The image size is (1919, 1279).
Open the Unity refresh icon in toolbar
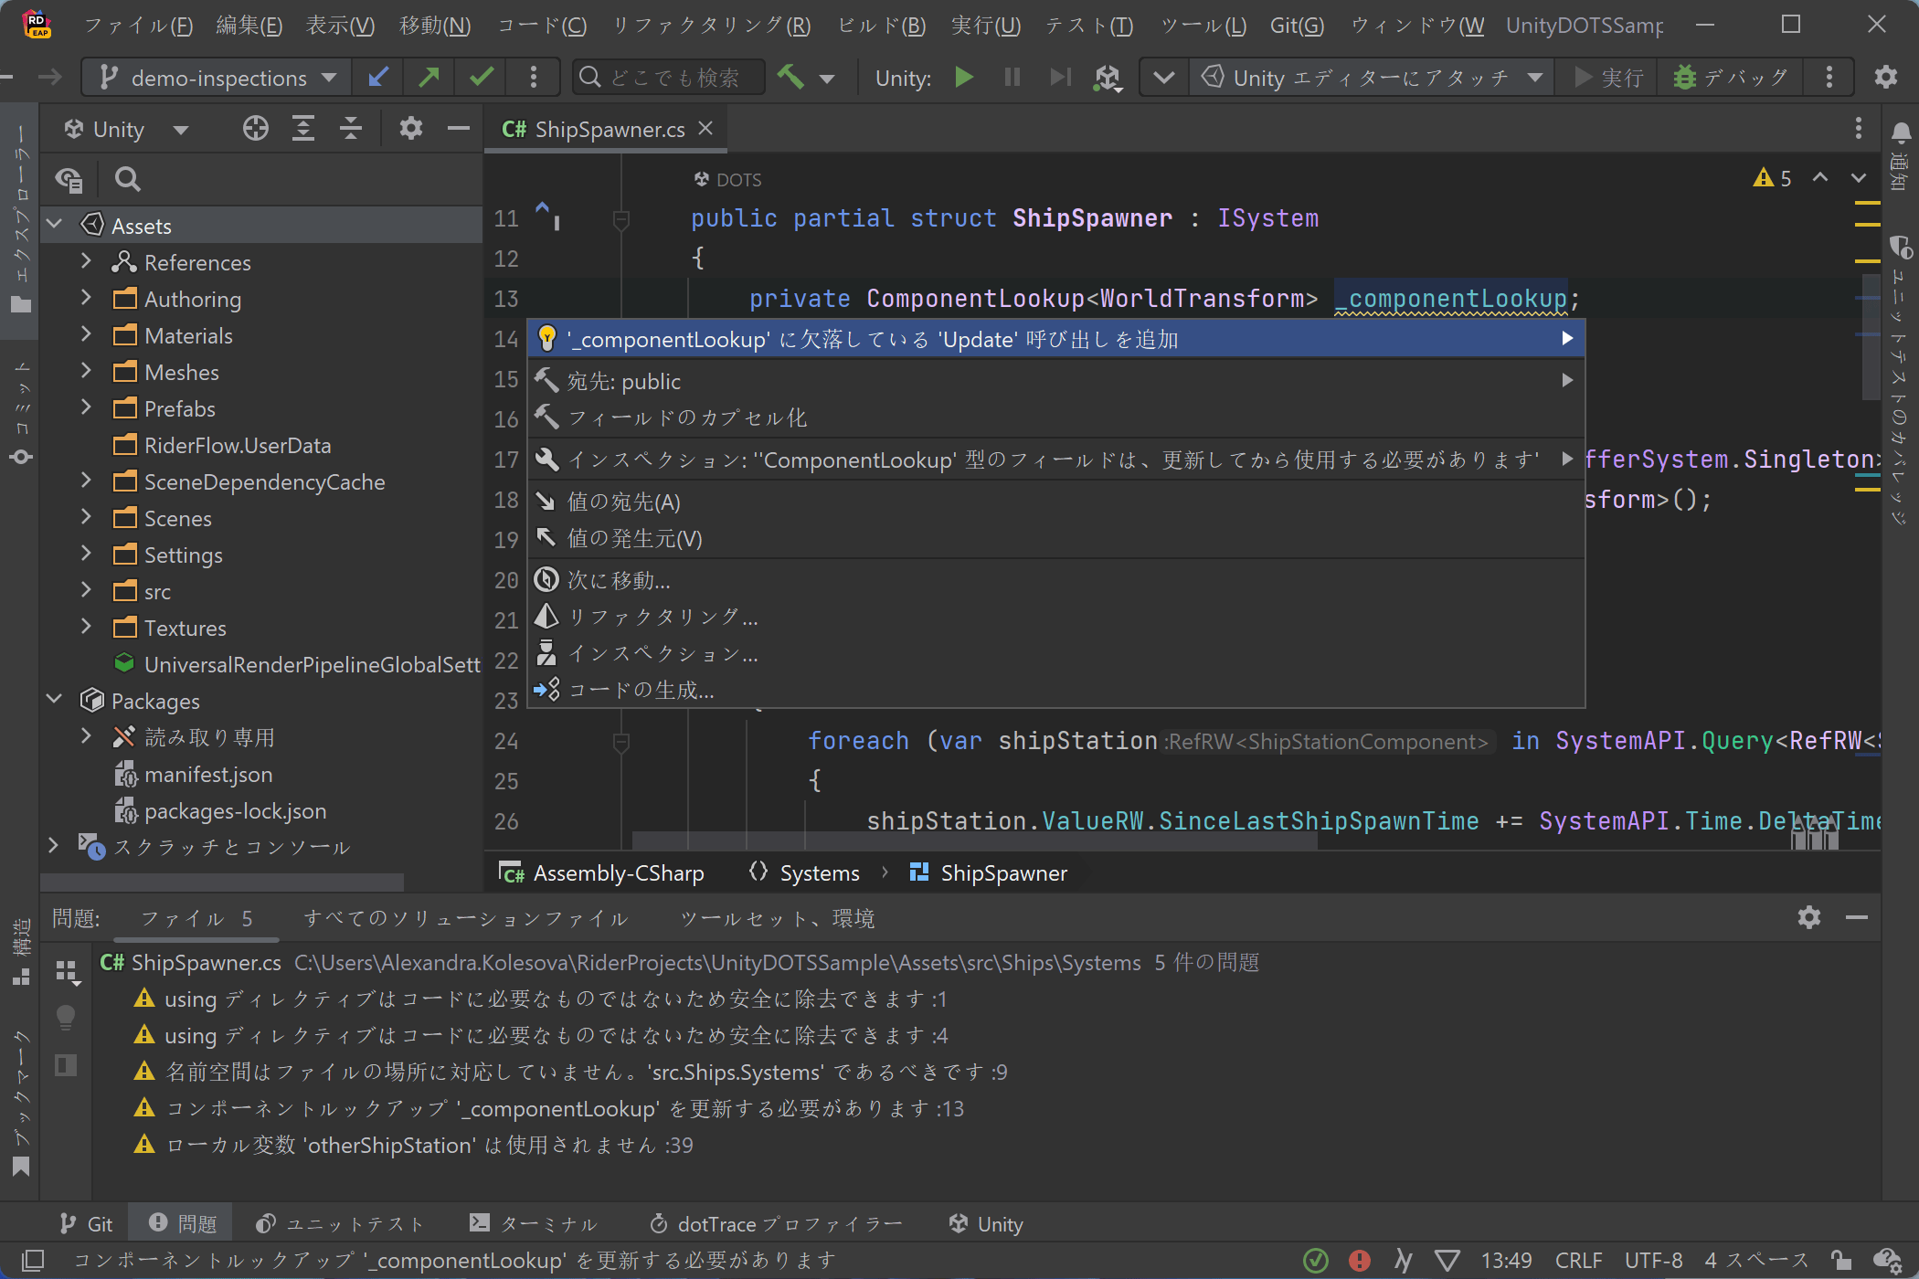pyautogui.click(x=1108, y=78)
